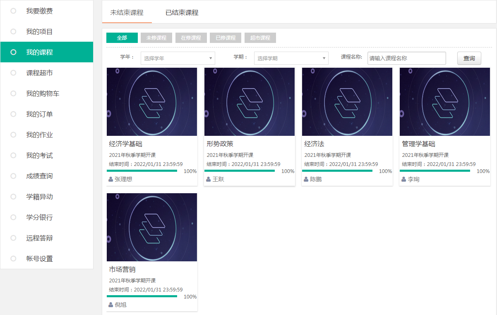This screenshot has width=497, height=315.
Task: Click the circle icon beside 远程答辩
Action: (x=13, y=238)
